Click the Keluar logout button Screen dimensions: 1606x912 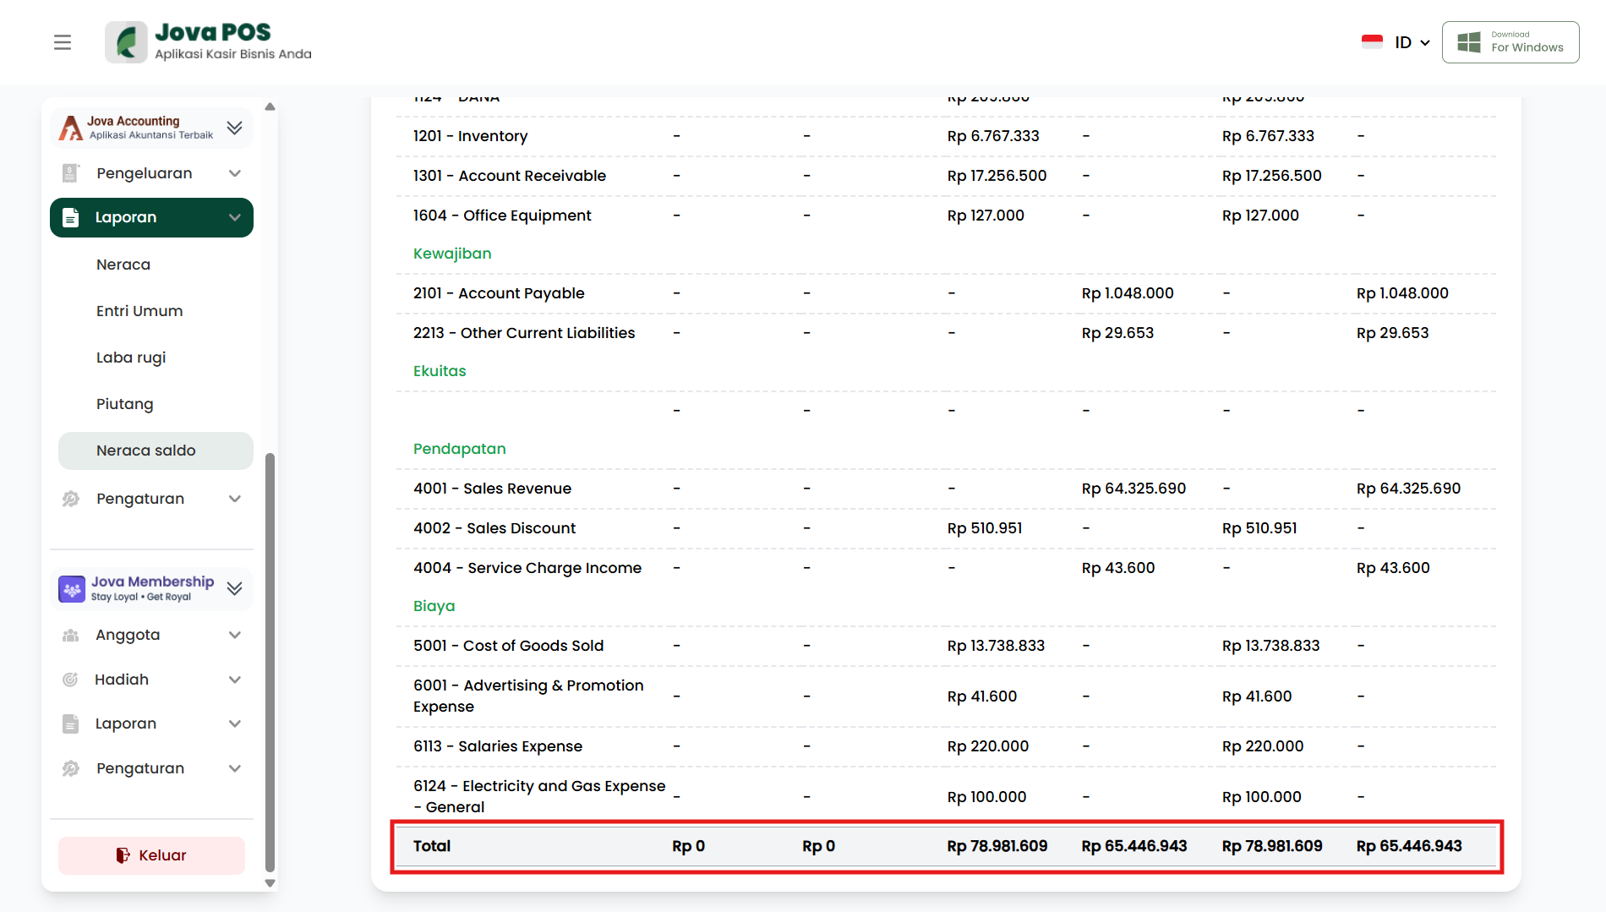pyautogui.click(x=151, y=855)
